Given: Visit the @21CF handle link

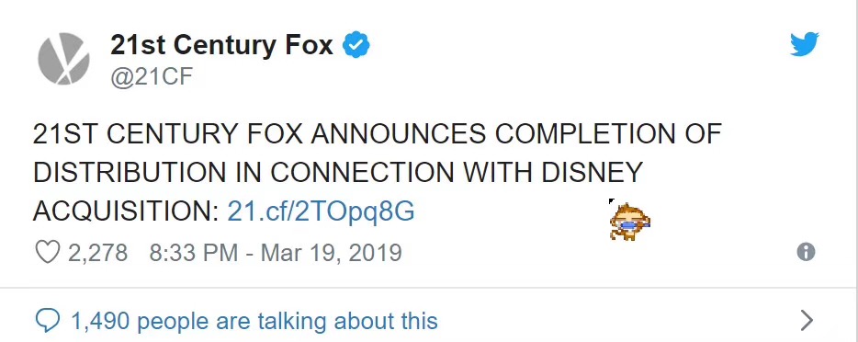Looking at the screenshot, I should [x=152, y=77].
